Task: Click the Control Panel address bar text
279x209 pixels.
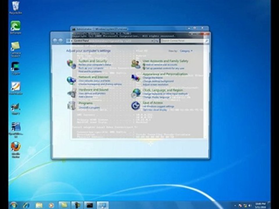Action: point(81,41)
